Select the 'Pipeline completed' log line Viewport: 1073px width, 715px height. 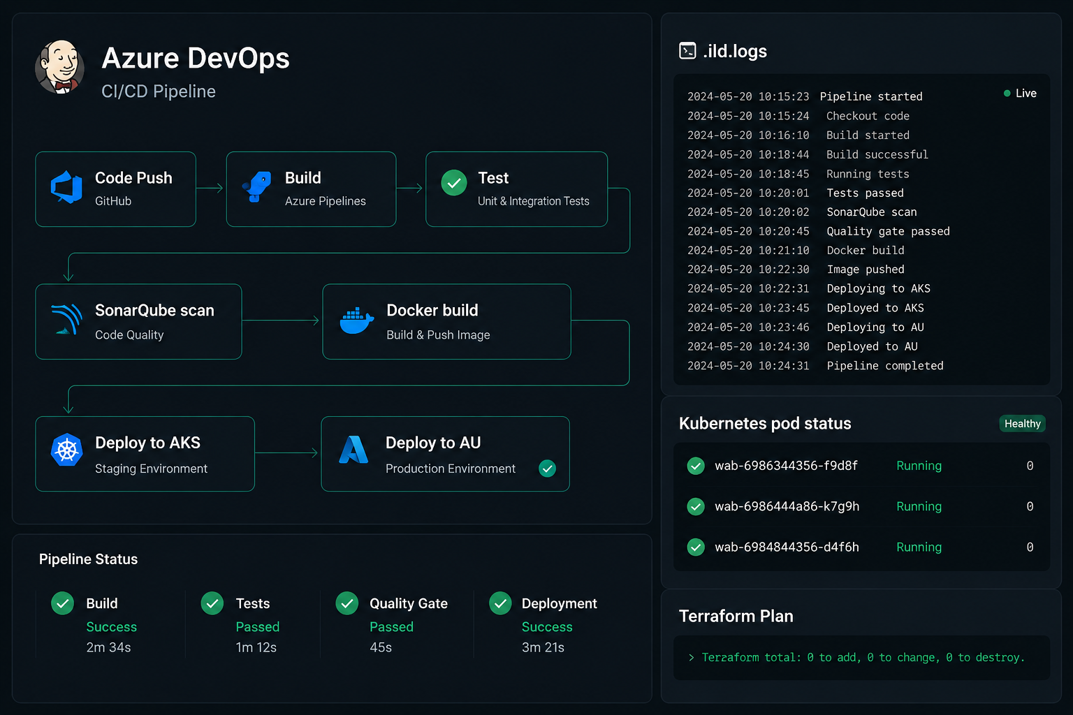(x=815, y=366)
